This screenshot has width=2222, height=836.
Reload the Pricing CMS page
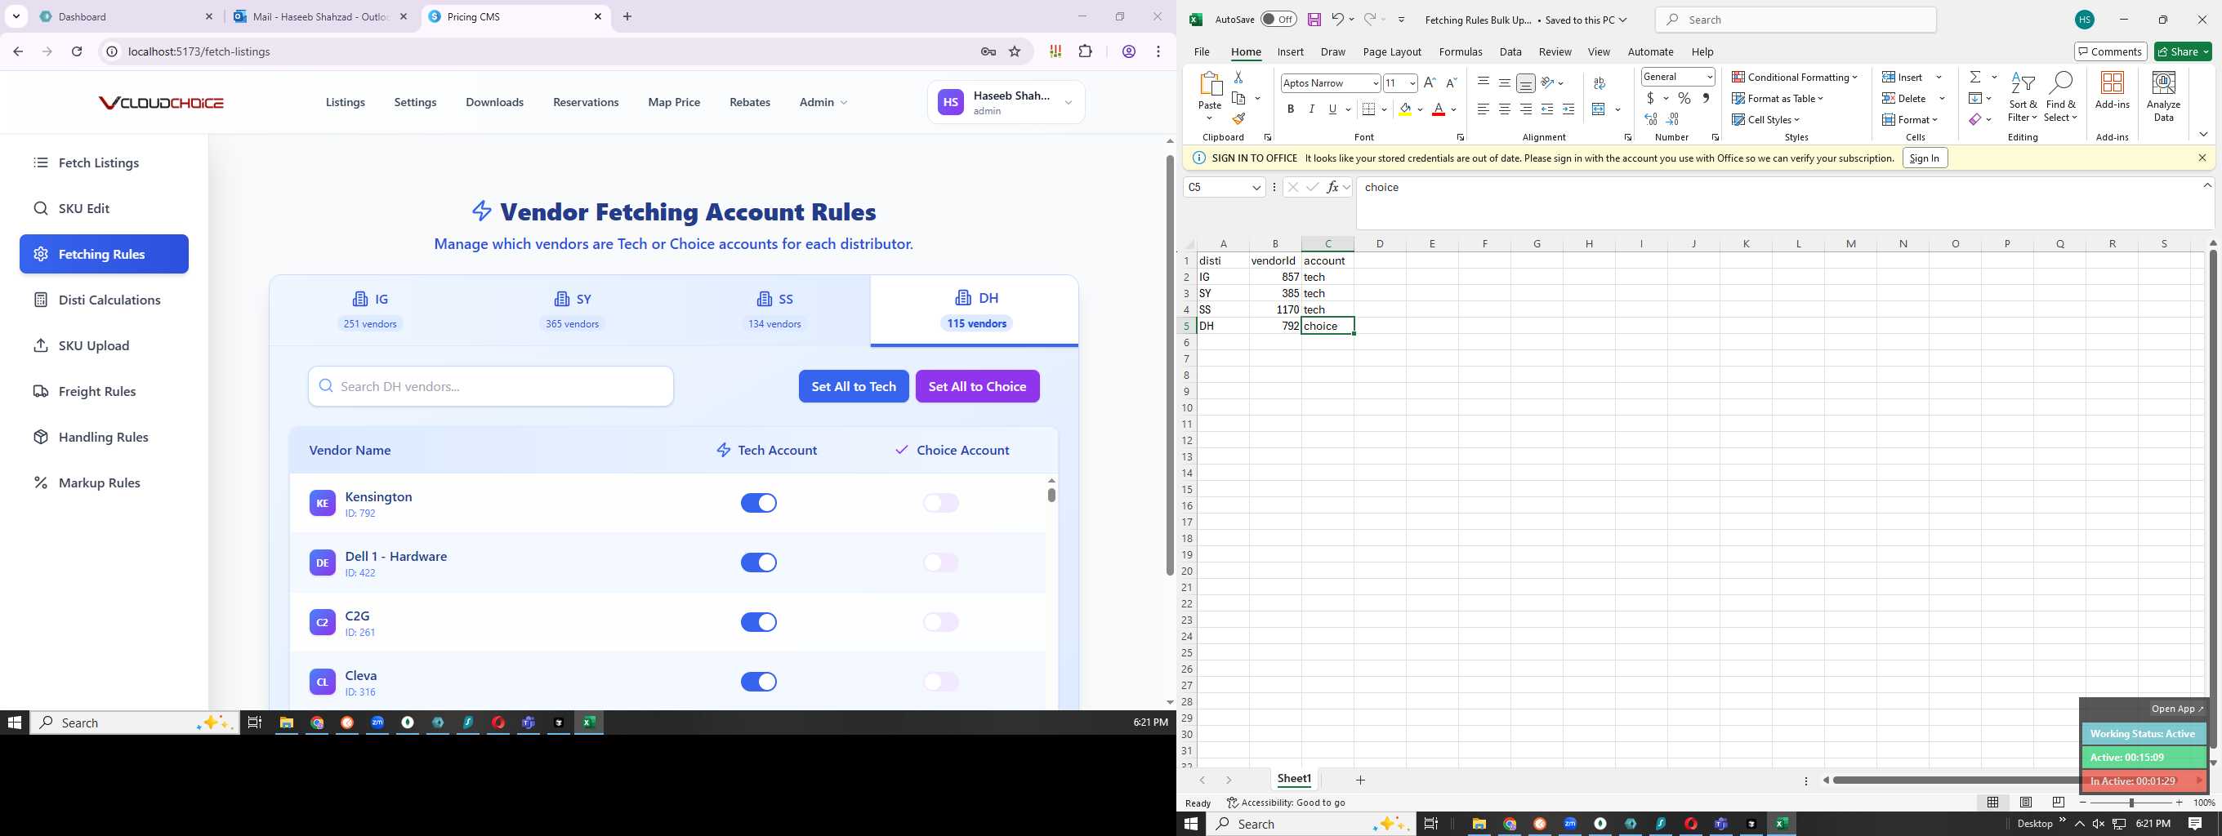tap(77, 51)
